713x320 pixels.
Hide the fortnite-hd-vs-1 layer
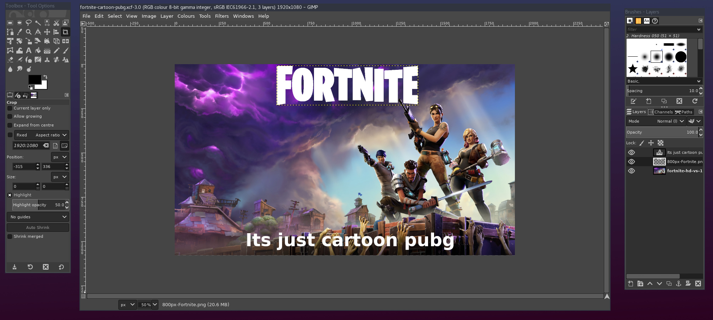pos(631,171)
